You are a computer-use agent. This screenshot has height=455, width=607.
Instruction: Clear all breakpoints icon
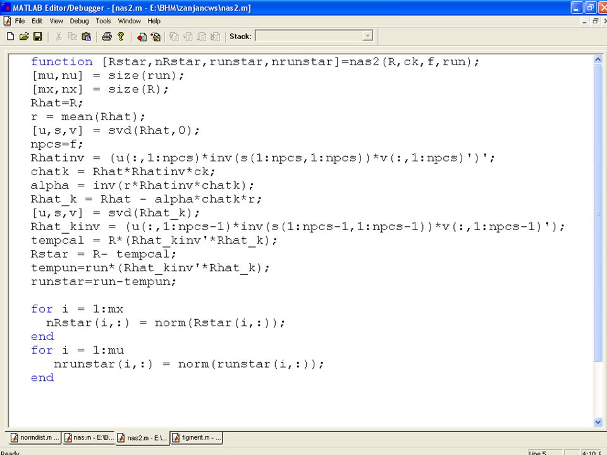pos(156,37)
